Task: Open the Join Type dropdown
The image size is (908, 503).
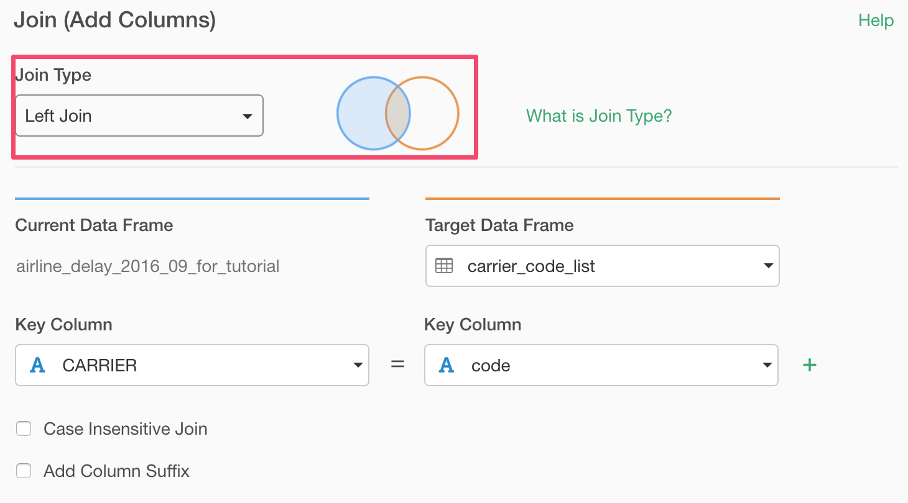Action: 139,116
